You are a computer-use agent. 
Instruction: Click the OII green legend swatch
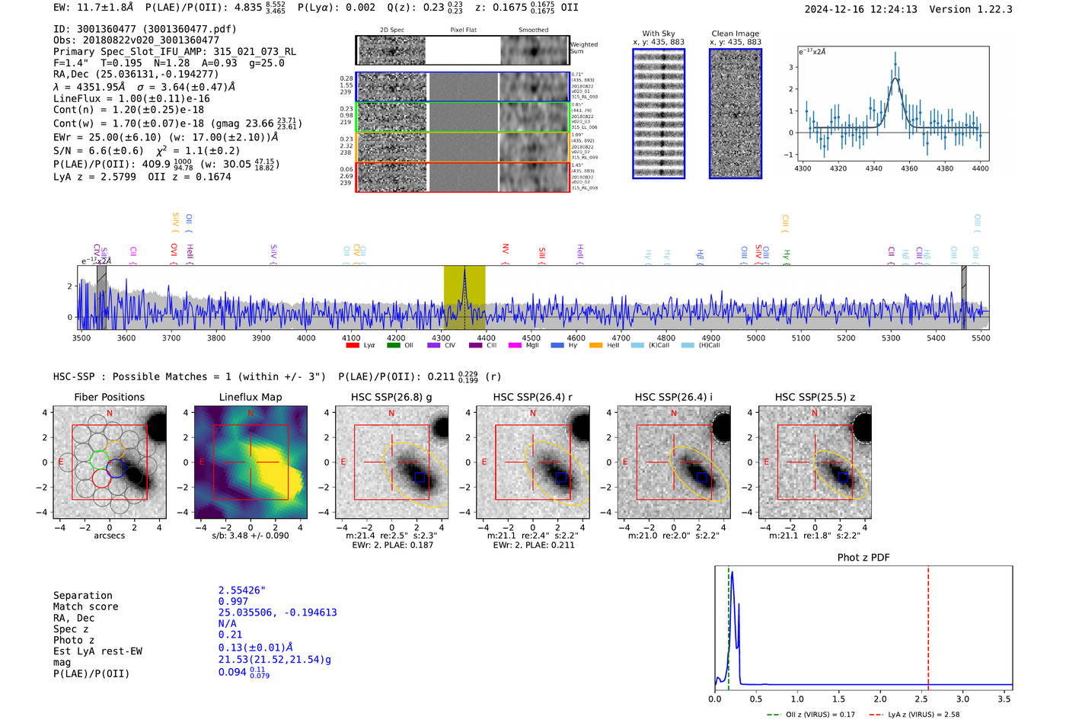pos(394,345)
